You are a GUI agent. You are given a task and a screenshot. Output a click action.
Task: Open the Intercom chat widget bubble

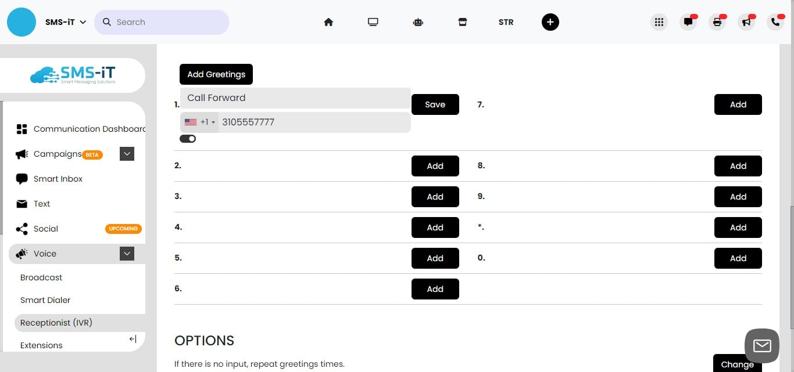point(761,345)
